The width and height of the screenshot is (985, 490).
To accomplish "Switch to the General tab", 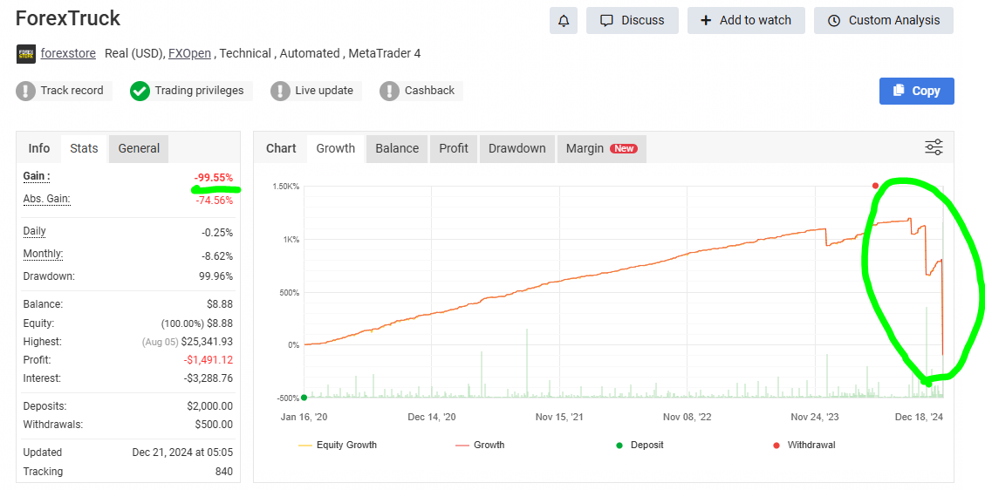I will coord(139,149).
